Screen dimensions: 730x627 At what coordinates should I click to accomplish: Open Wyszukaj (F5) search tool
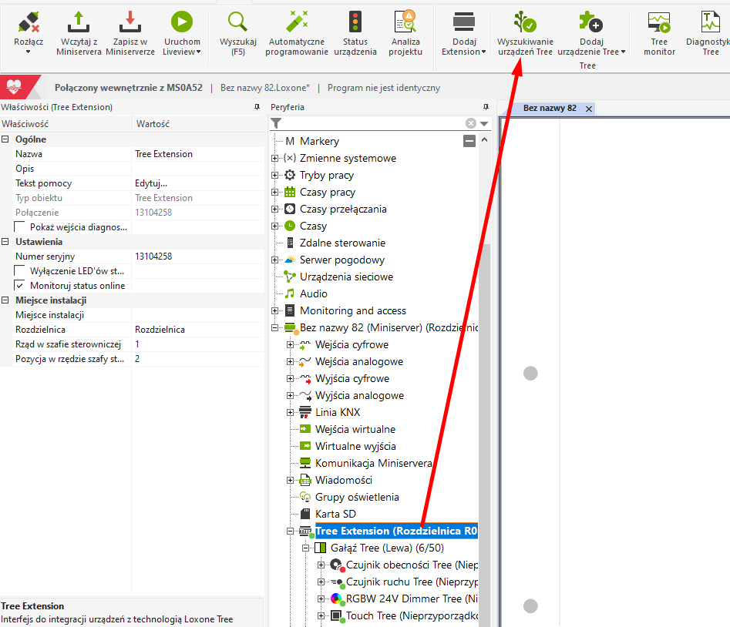pos(237,22)
